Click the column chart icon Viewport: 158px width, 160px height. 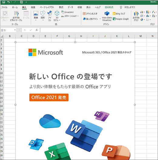[142, 12]
